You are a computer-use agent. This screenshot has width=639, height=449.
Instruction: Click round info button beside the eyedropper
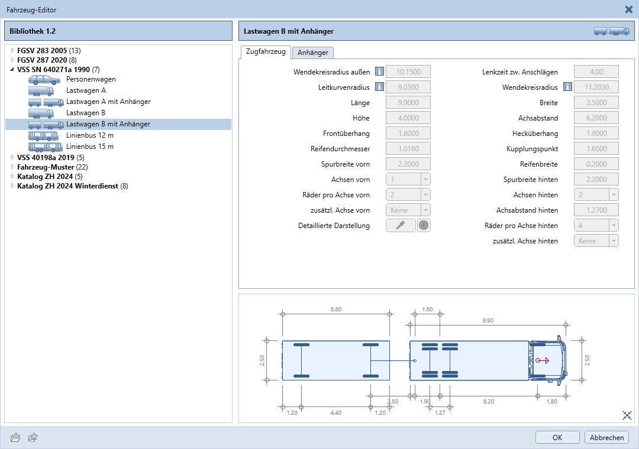pos(424,225)
